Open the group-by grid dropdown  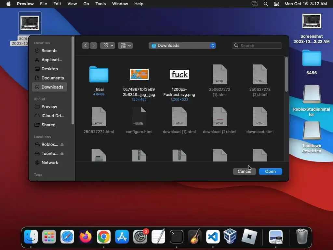coord(125,46)
